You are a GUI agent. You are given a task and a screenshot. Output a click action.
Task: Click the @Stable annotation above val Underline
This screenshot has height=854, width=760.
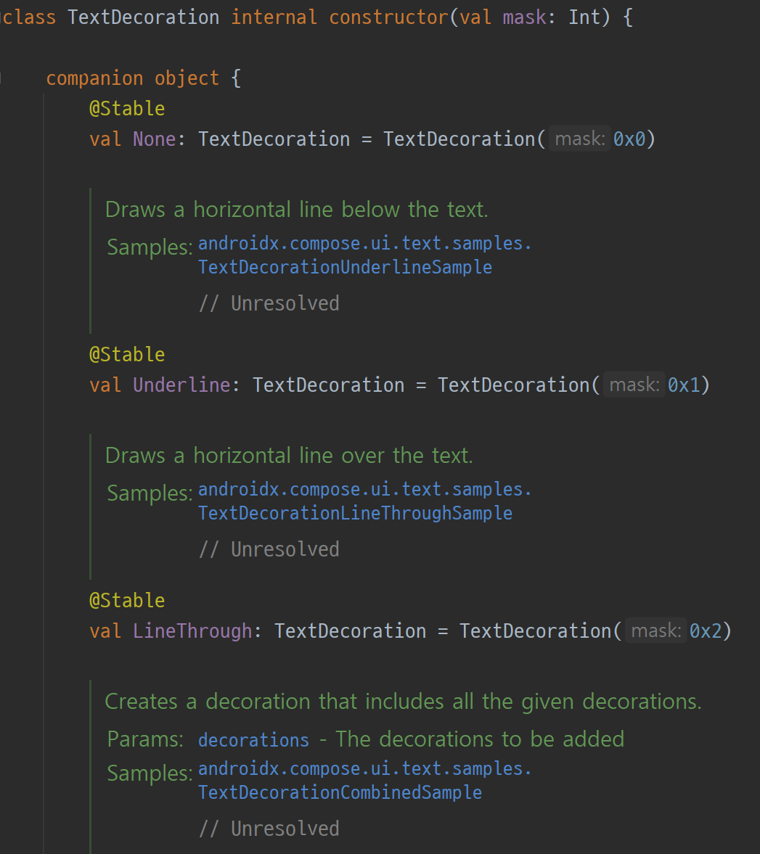point(127,355)
